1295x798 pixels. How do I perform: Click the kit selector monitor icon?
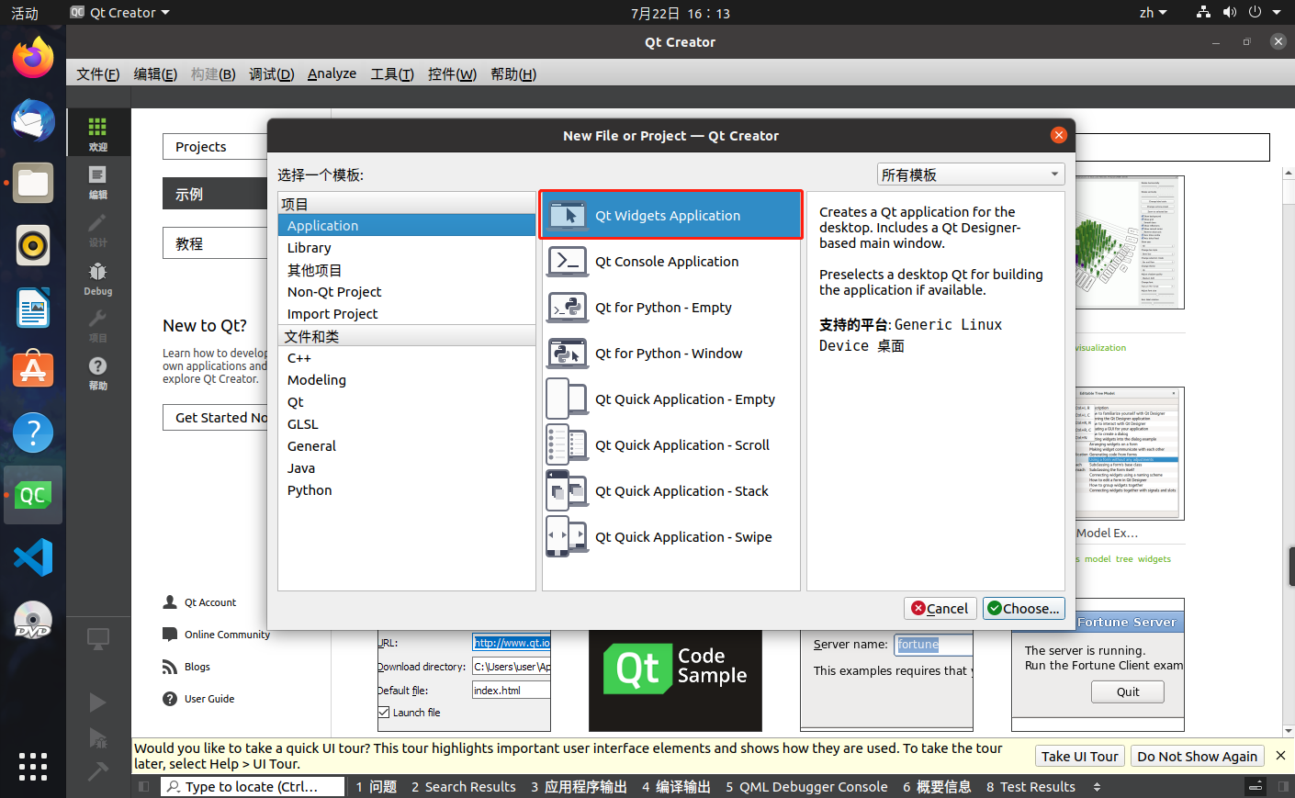97,638
